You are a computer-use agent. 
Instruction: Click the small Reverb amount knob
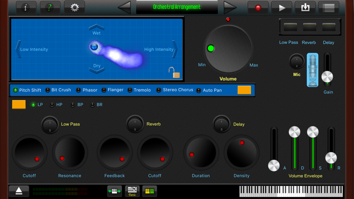pyautogui.click(x=135, y=124)
